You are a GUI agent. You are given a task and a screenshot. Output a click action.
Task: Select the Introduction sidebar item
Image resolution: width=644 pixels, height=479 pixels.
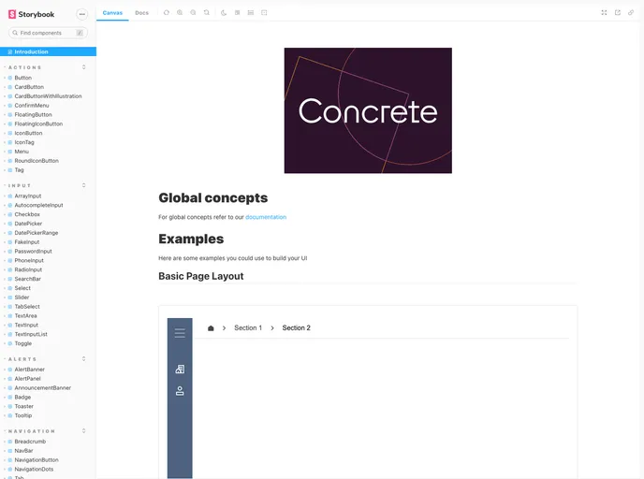[48, 51]
